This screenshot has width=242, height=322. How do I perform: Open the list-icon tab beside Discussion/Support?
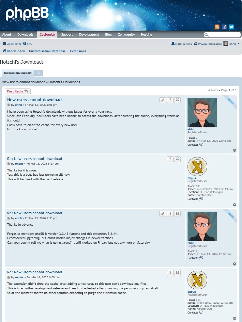click(38, 73)
